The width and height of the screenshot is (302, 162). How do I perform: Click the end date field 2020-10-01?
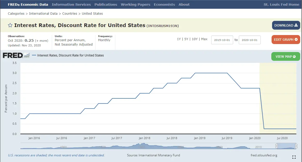tap(250, 40)
